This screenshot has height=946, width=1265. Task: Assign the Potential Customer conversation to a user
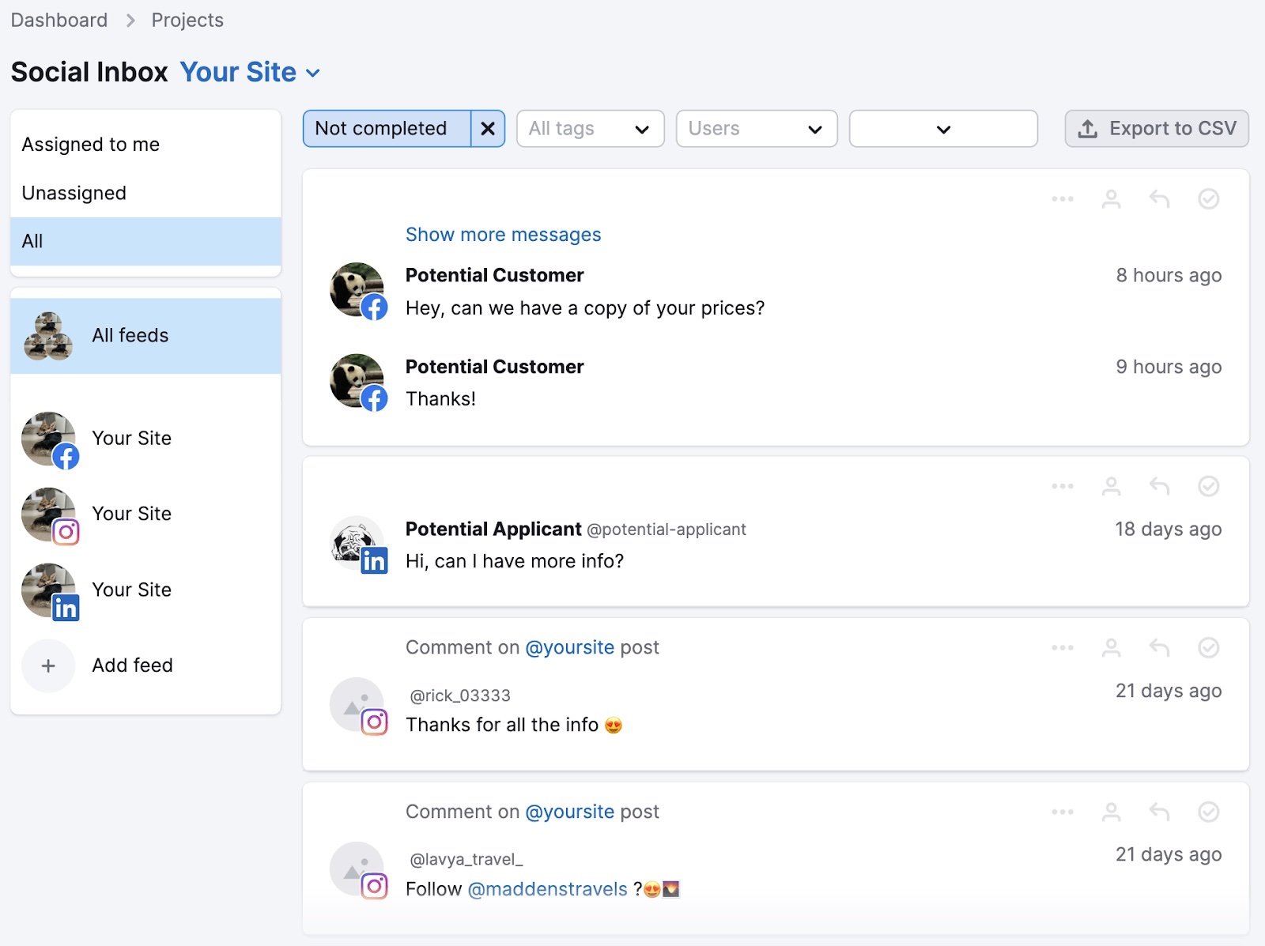tap(1111, 199)
